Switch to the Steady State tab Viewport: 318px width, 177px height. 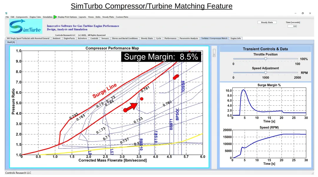point(147,38)
